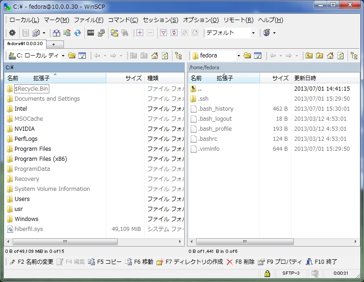Click F6 移動 button

tap(139, 262)
